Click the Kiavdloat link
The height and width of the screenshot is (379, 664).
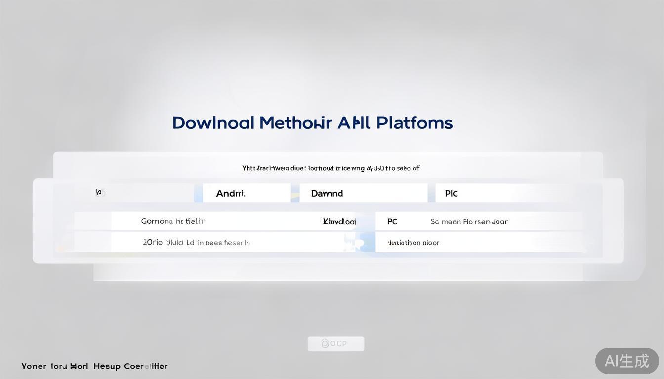pos(339,222)
